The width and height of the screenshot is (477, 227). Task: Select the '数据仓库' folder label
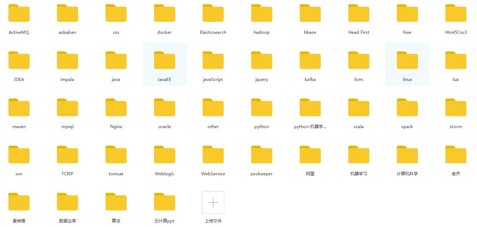pos(68,221)
